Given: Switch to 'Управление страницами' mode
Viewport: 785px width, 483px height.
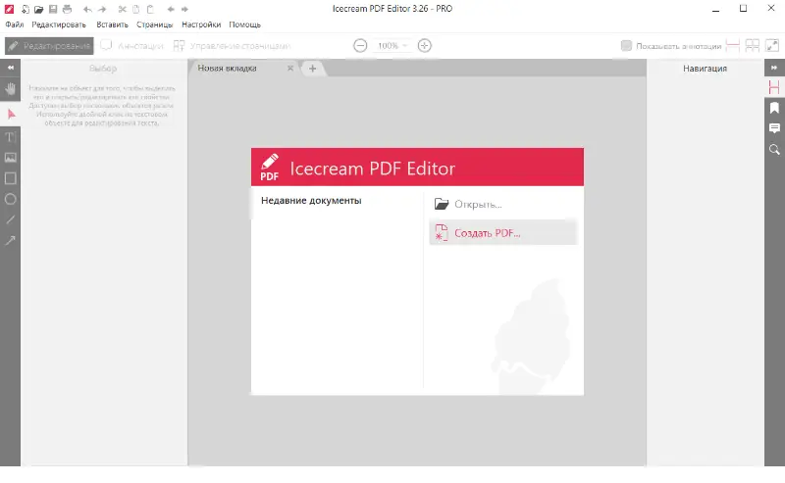Looking at the screenshot, I should tap(232, 46).
